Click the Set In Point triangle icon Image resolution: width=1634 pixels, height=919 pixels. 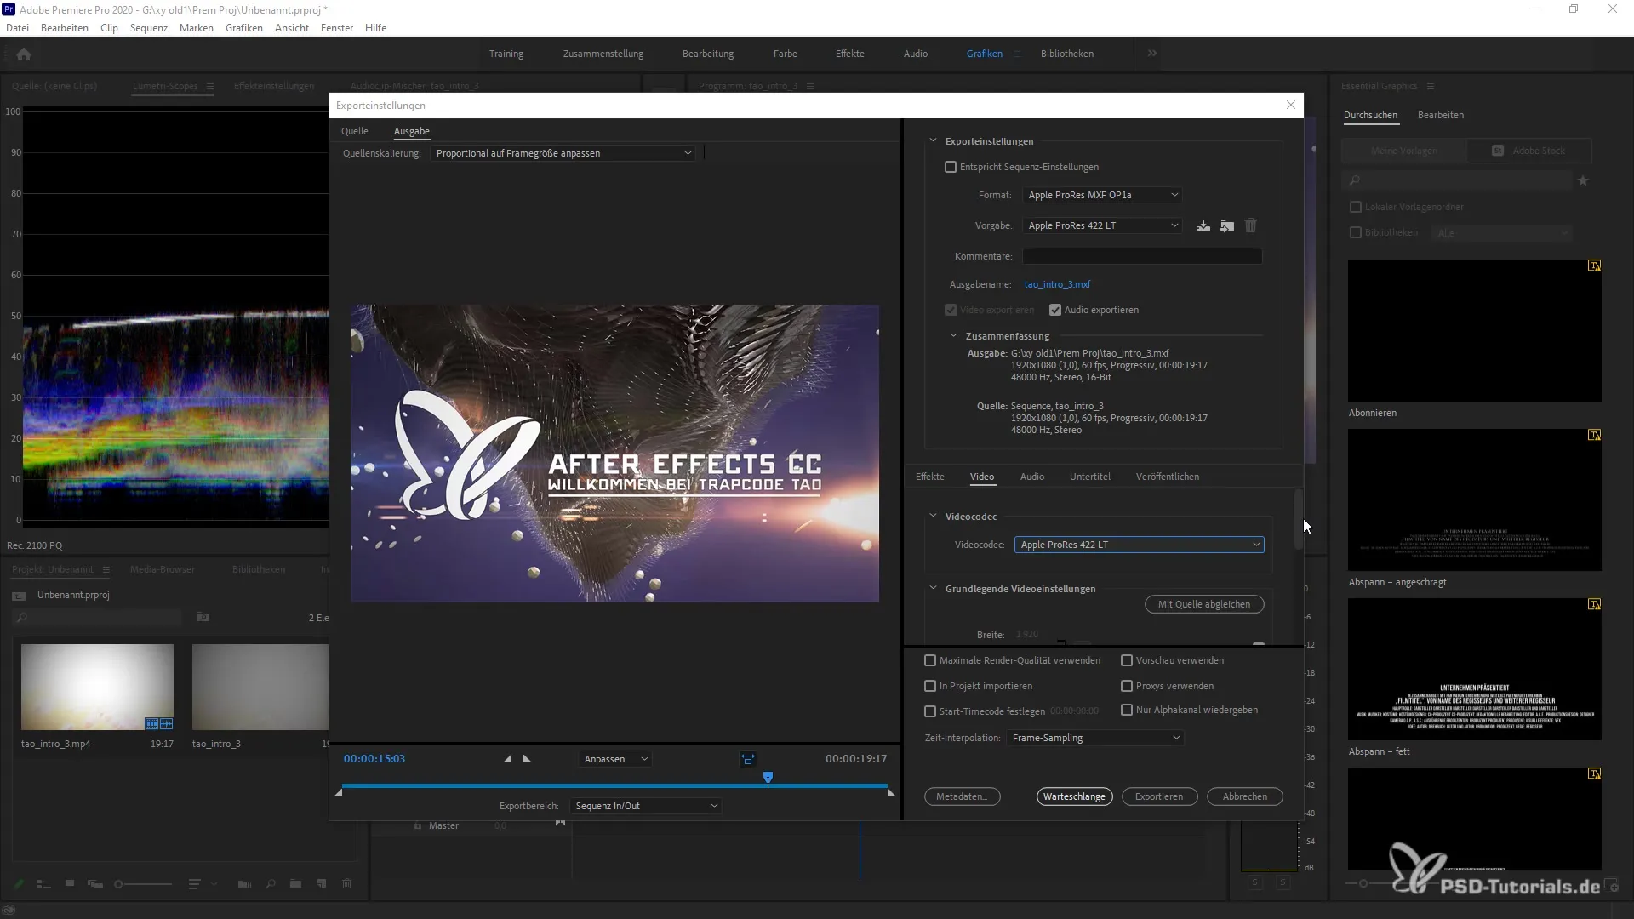point(508,759)
